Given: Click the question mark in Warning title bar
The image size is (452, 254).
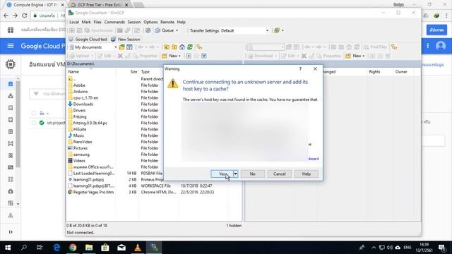Looking at the screenshot, I should (300, 69).
